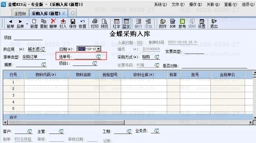This screenshot has width=256, height=143.
Task: Select row number 3 in grid
Action: click(13, 95)
